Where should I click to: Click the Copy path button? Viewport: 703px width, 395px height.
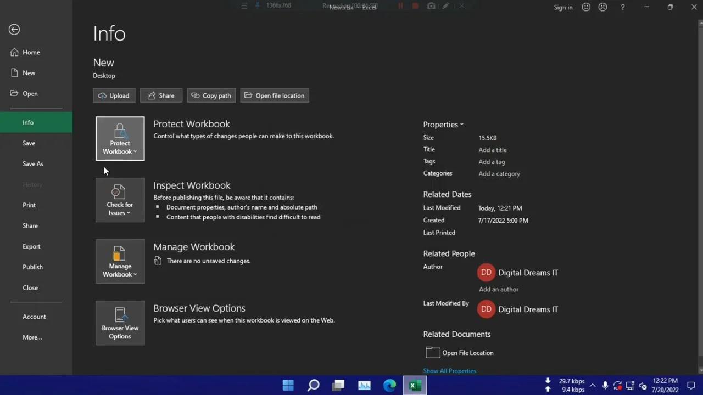pyautogui.click(x=211, y=95)
